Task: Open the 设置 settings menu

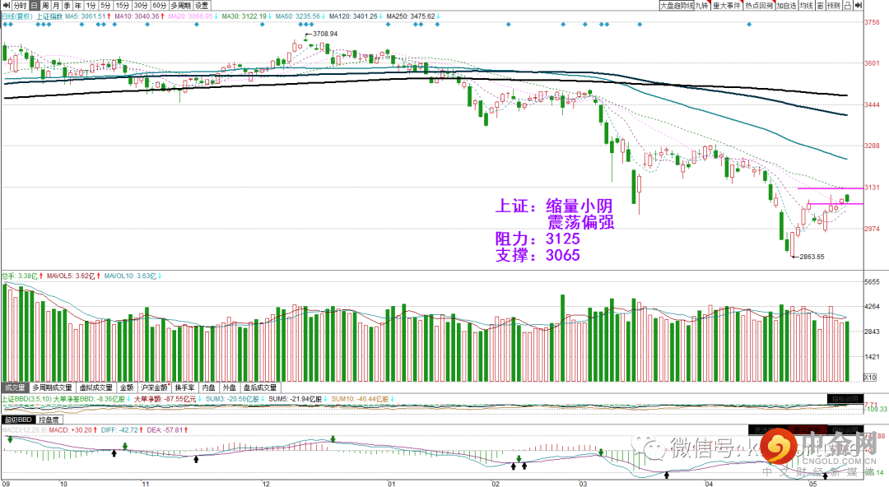Action: pos(202,5)
